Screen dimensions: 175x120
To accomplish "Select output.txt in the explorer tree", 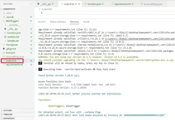I will (11, 61).
